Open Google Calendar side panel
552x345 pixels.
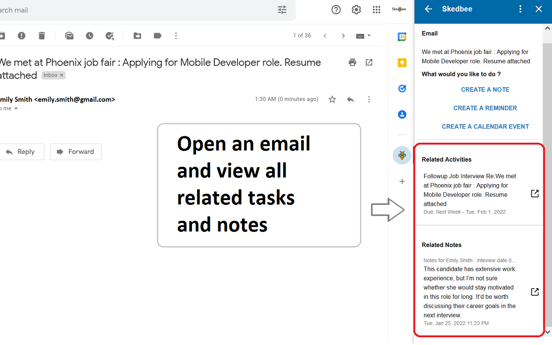[x=402, y=37]
